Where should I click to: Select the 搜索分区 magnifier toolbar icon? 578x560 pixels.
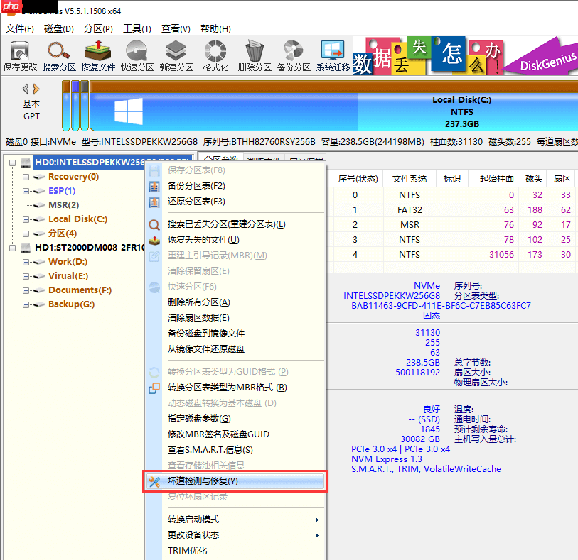58,55
